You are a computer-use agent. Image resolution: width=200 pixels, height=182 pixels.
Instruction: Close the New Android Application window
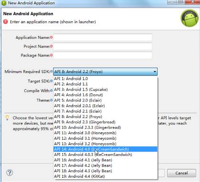193,2
